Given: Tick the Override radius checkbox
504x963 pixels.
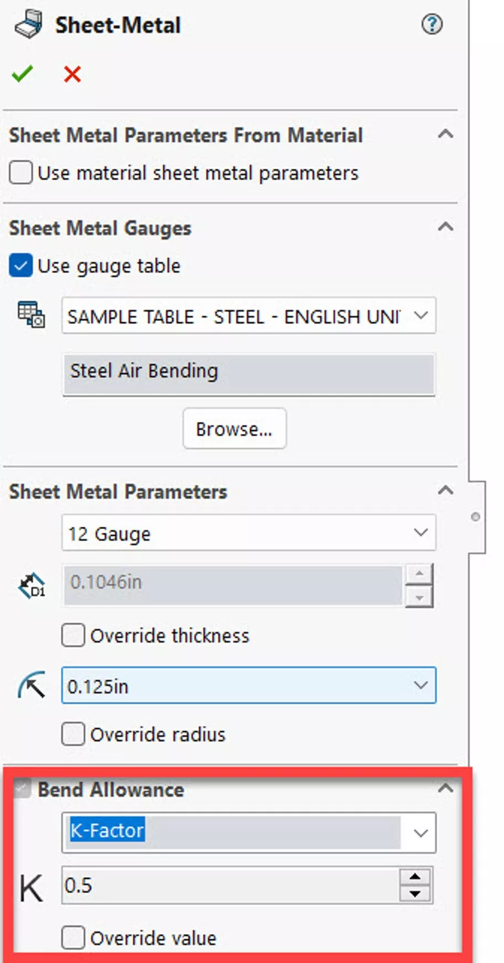Looking at the screenshot, I should 73,734.
